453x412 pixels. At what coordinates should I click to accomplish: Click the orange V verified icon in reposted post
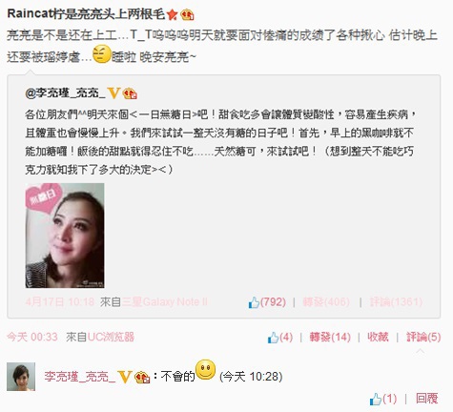(113, 93)
